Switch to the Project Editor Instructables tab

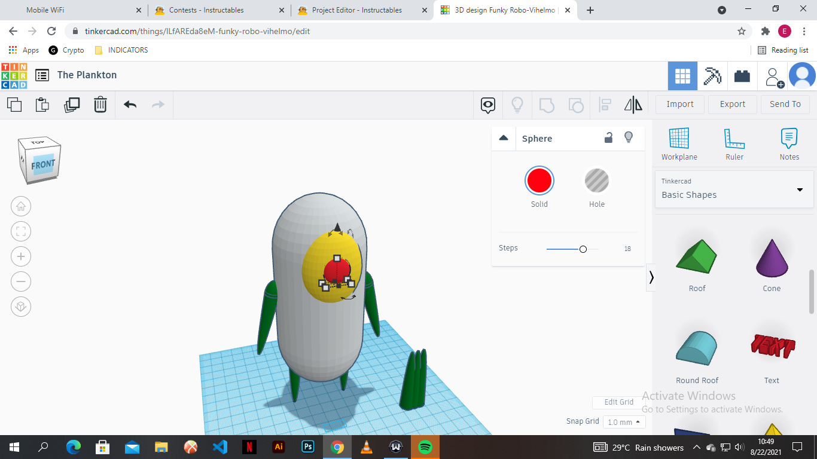[x=359, y=10]
